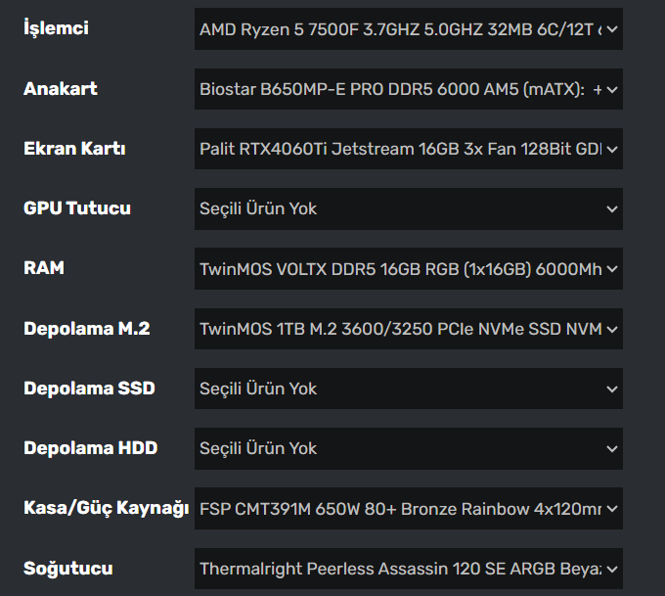The image size is (665, 596).
Task: Select the TwinMOS VOLTX DDR5 RAM field
Action: click(401, 268)
